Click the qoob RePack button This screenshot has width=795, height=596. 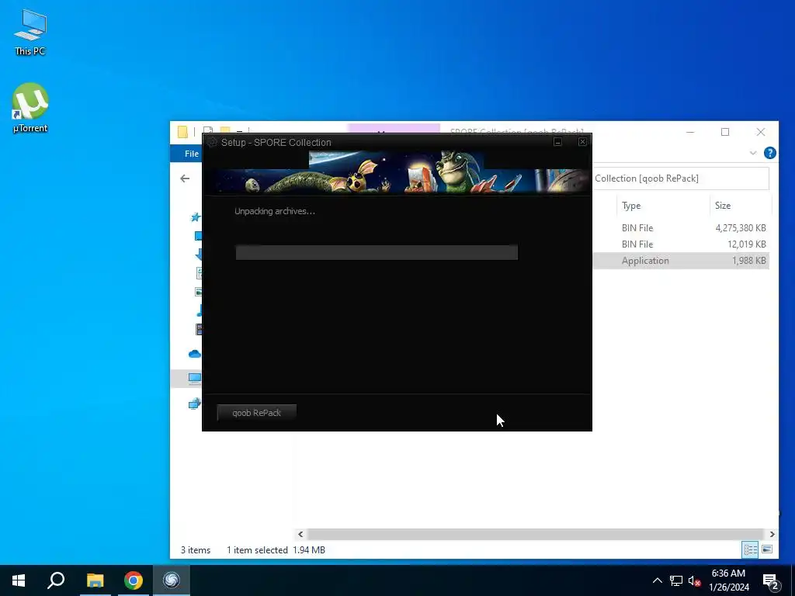click(x=256, y=413)
